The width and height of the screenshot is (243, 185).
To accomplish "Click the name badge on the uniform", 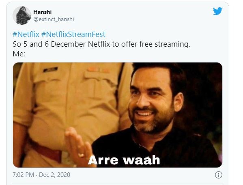I will pos(51,69).
